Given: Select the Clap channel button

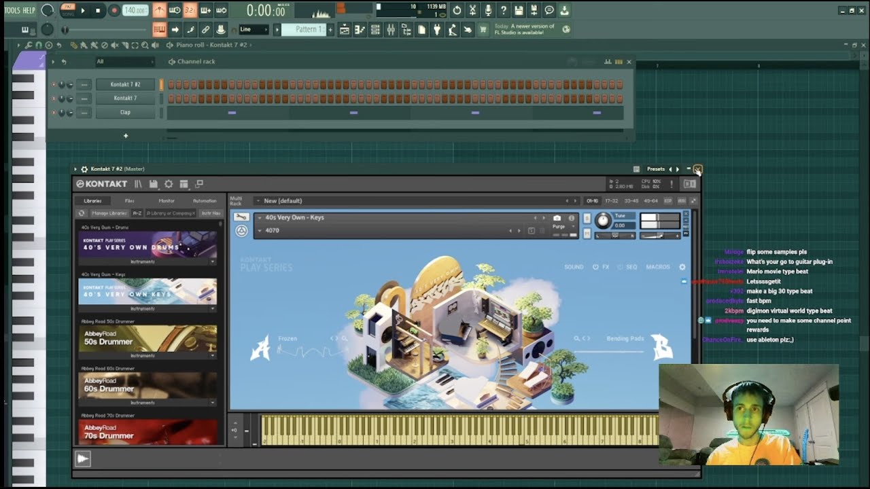Looking at the screenshot, I should 125,113.
